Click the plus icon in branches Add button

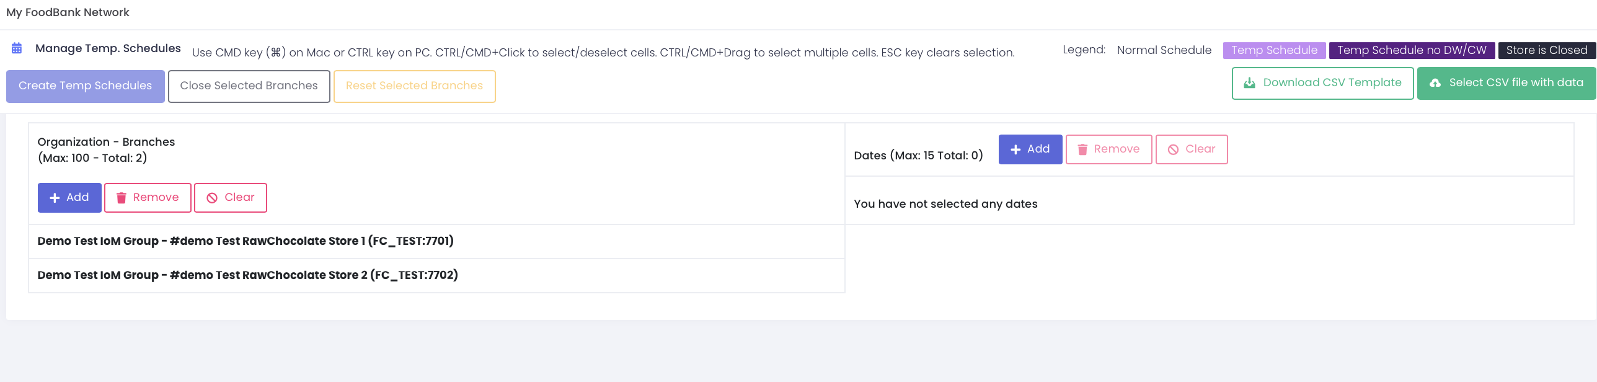tap(55, 198)
